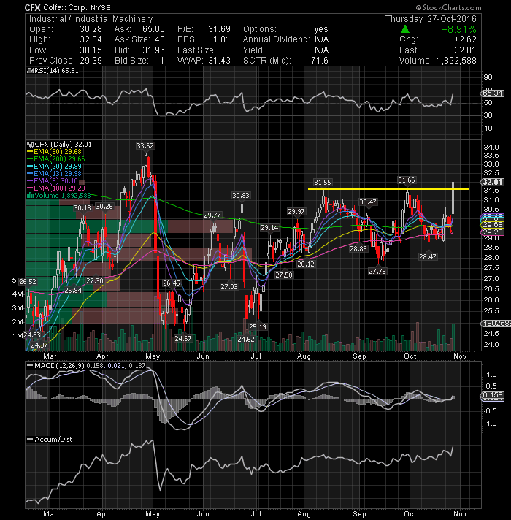This screenshot has height=520, width=511.
Task: Click the 65.31 RSI tag on right axis
Action: (x=493, y=93)
